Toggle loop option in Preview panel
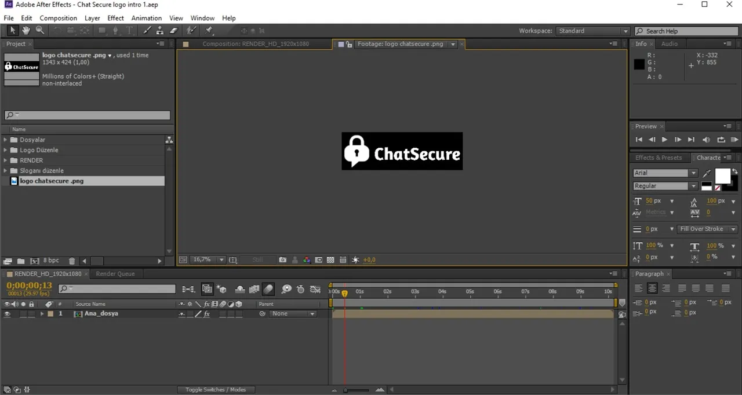The image size is (742, 395). point(721,140)
